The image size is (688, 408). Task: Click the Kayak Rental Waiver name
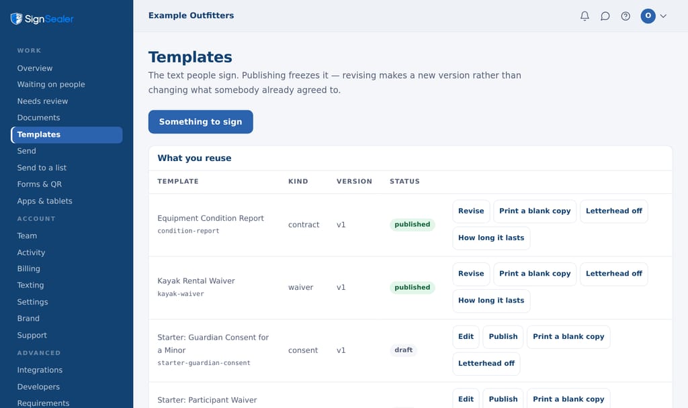pyautogui.click(x=196, y=281)
